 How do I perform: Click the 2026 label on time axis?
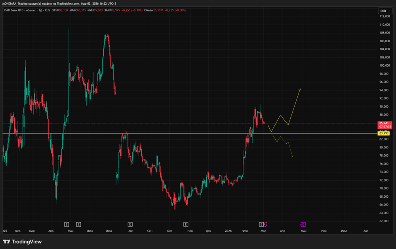tap(227, 230)
